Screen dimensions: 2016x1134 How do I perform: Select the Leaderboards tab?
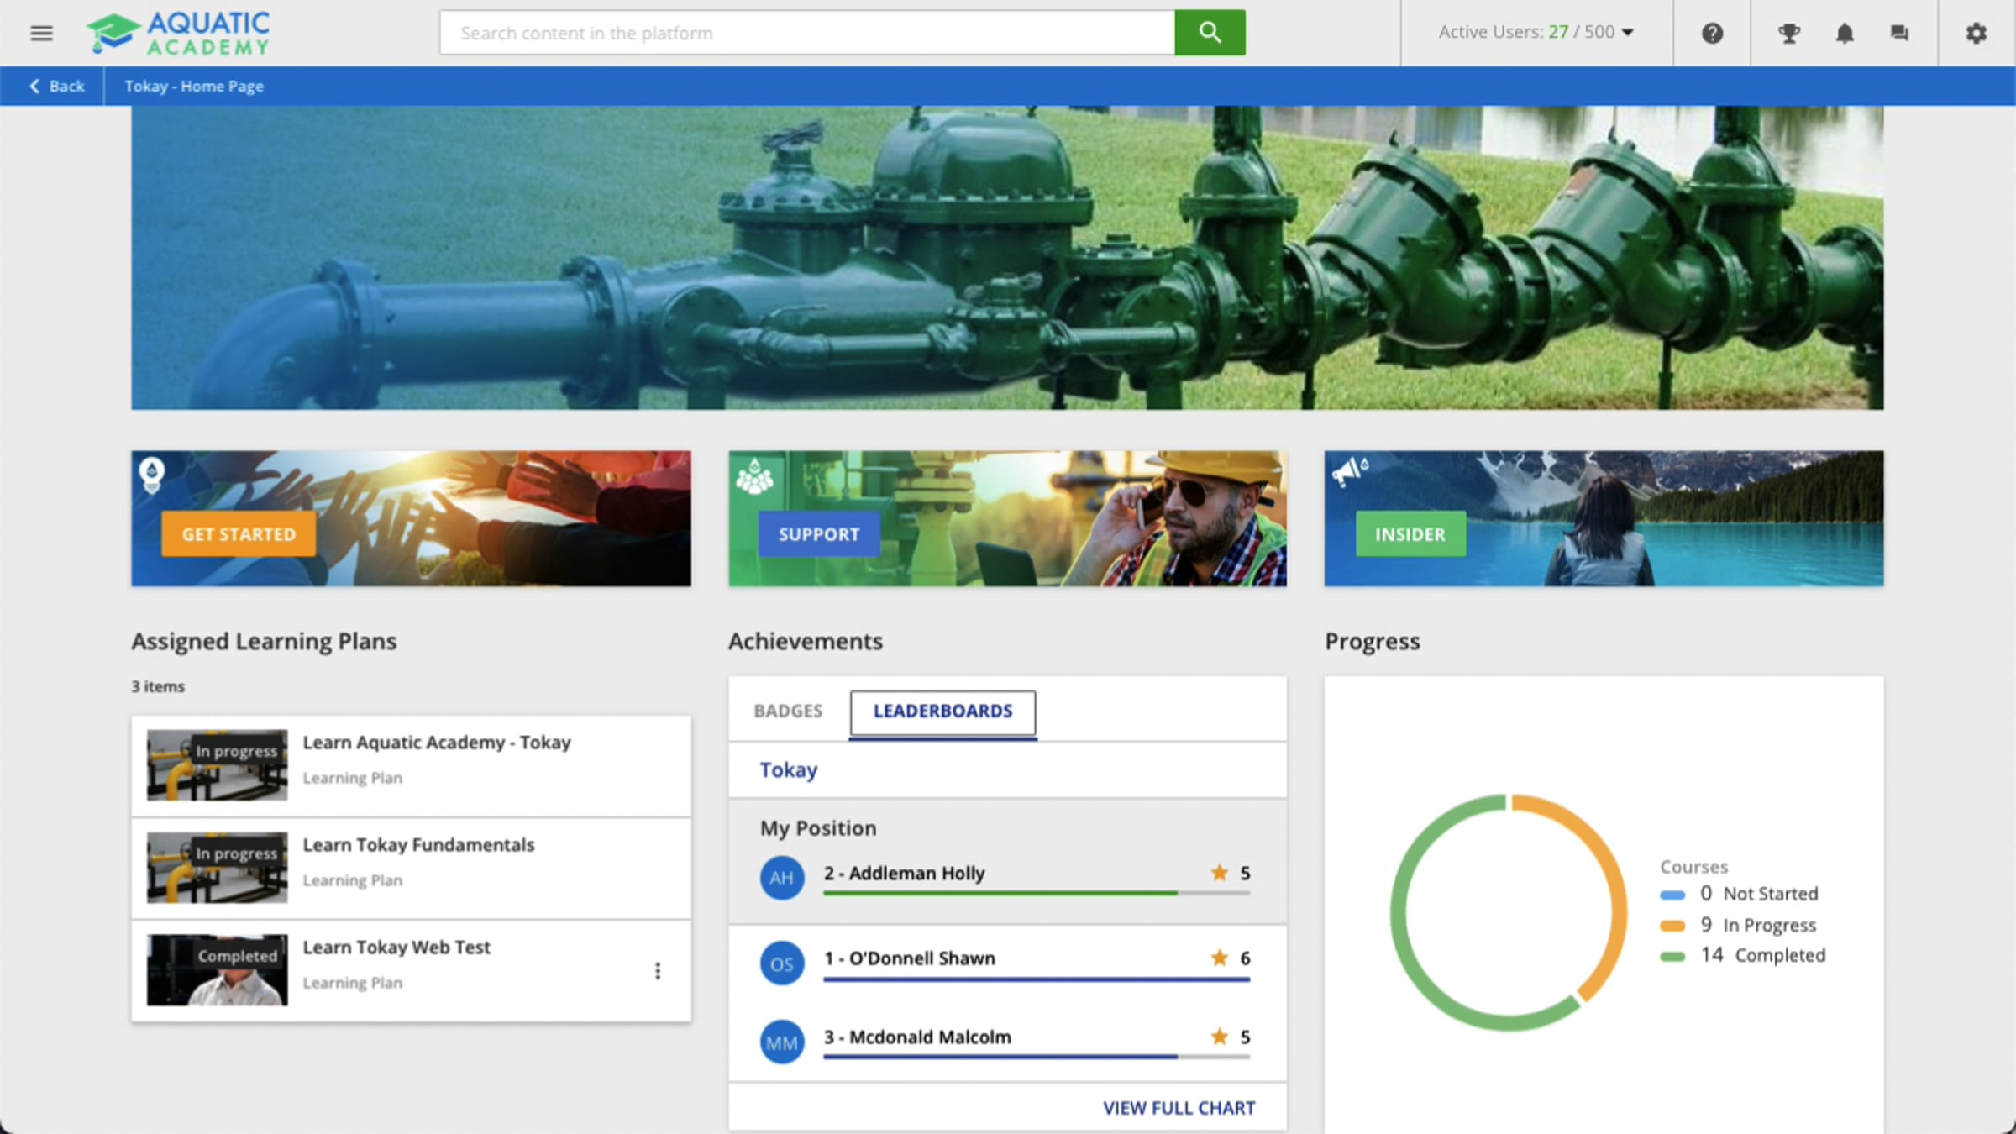[x=942, y=711]
